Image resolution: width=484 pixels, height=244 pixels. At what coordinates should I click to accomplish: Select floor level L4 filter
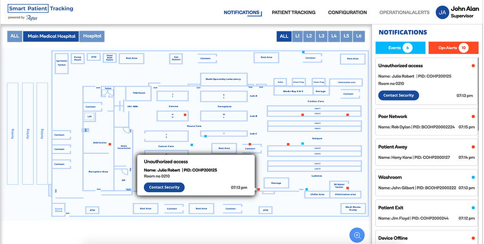(334, 36)
